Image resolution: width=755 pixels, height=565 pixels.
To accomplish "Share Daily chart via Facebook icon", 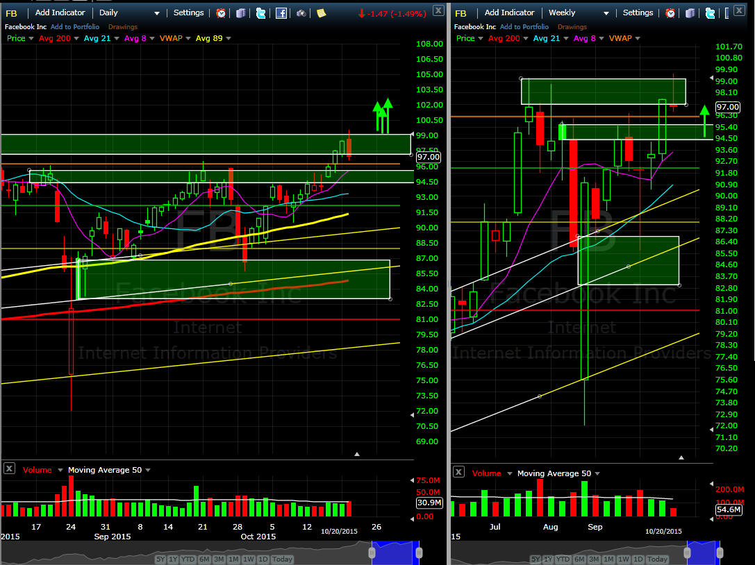I will click(281, 13).
